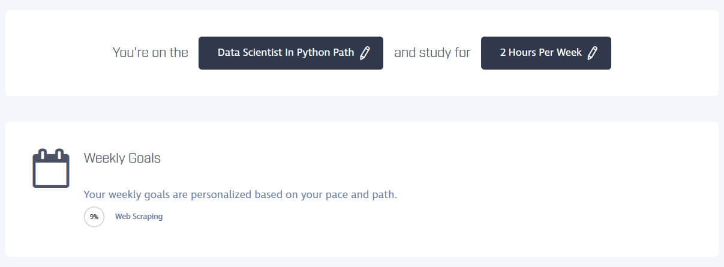The width and height of the screenshot is (724, 267).
Task: Select the Weekly Goals heading
Action: point(122,158)
